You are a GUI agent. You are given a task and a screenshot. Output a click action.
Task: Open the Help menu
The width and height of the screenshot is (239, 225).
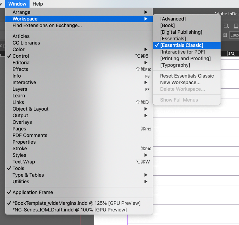point(38,4)
